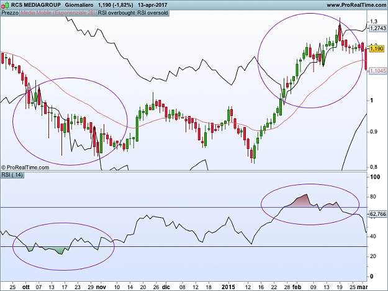Click the Giornaliero timeframe label
The width and height of the screenshot is (388, 291).
point(79,5)
